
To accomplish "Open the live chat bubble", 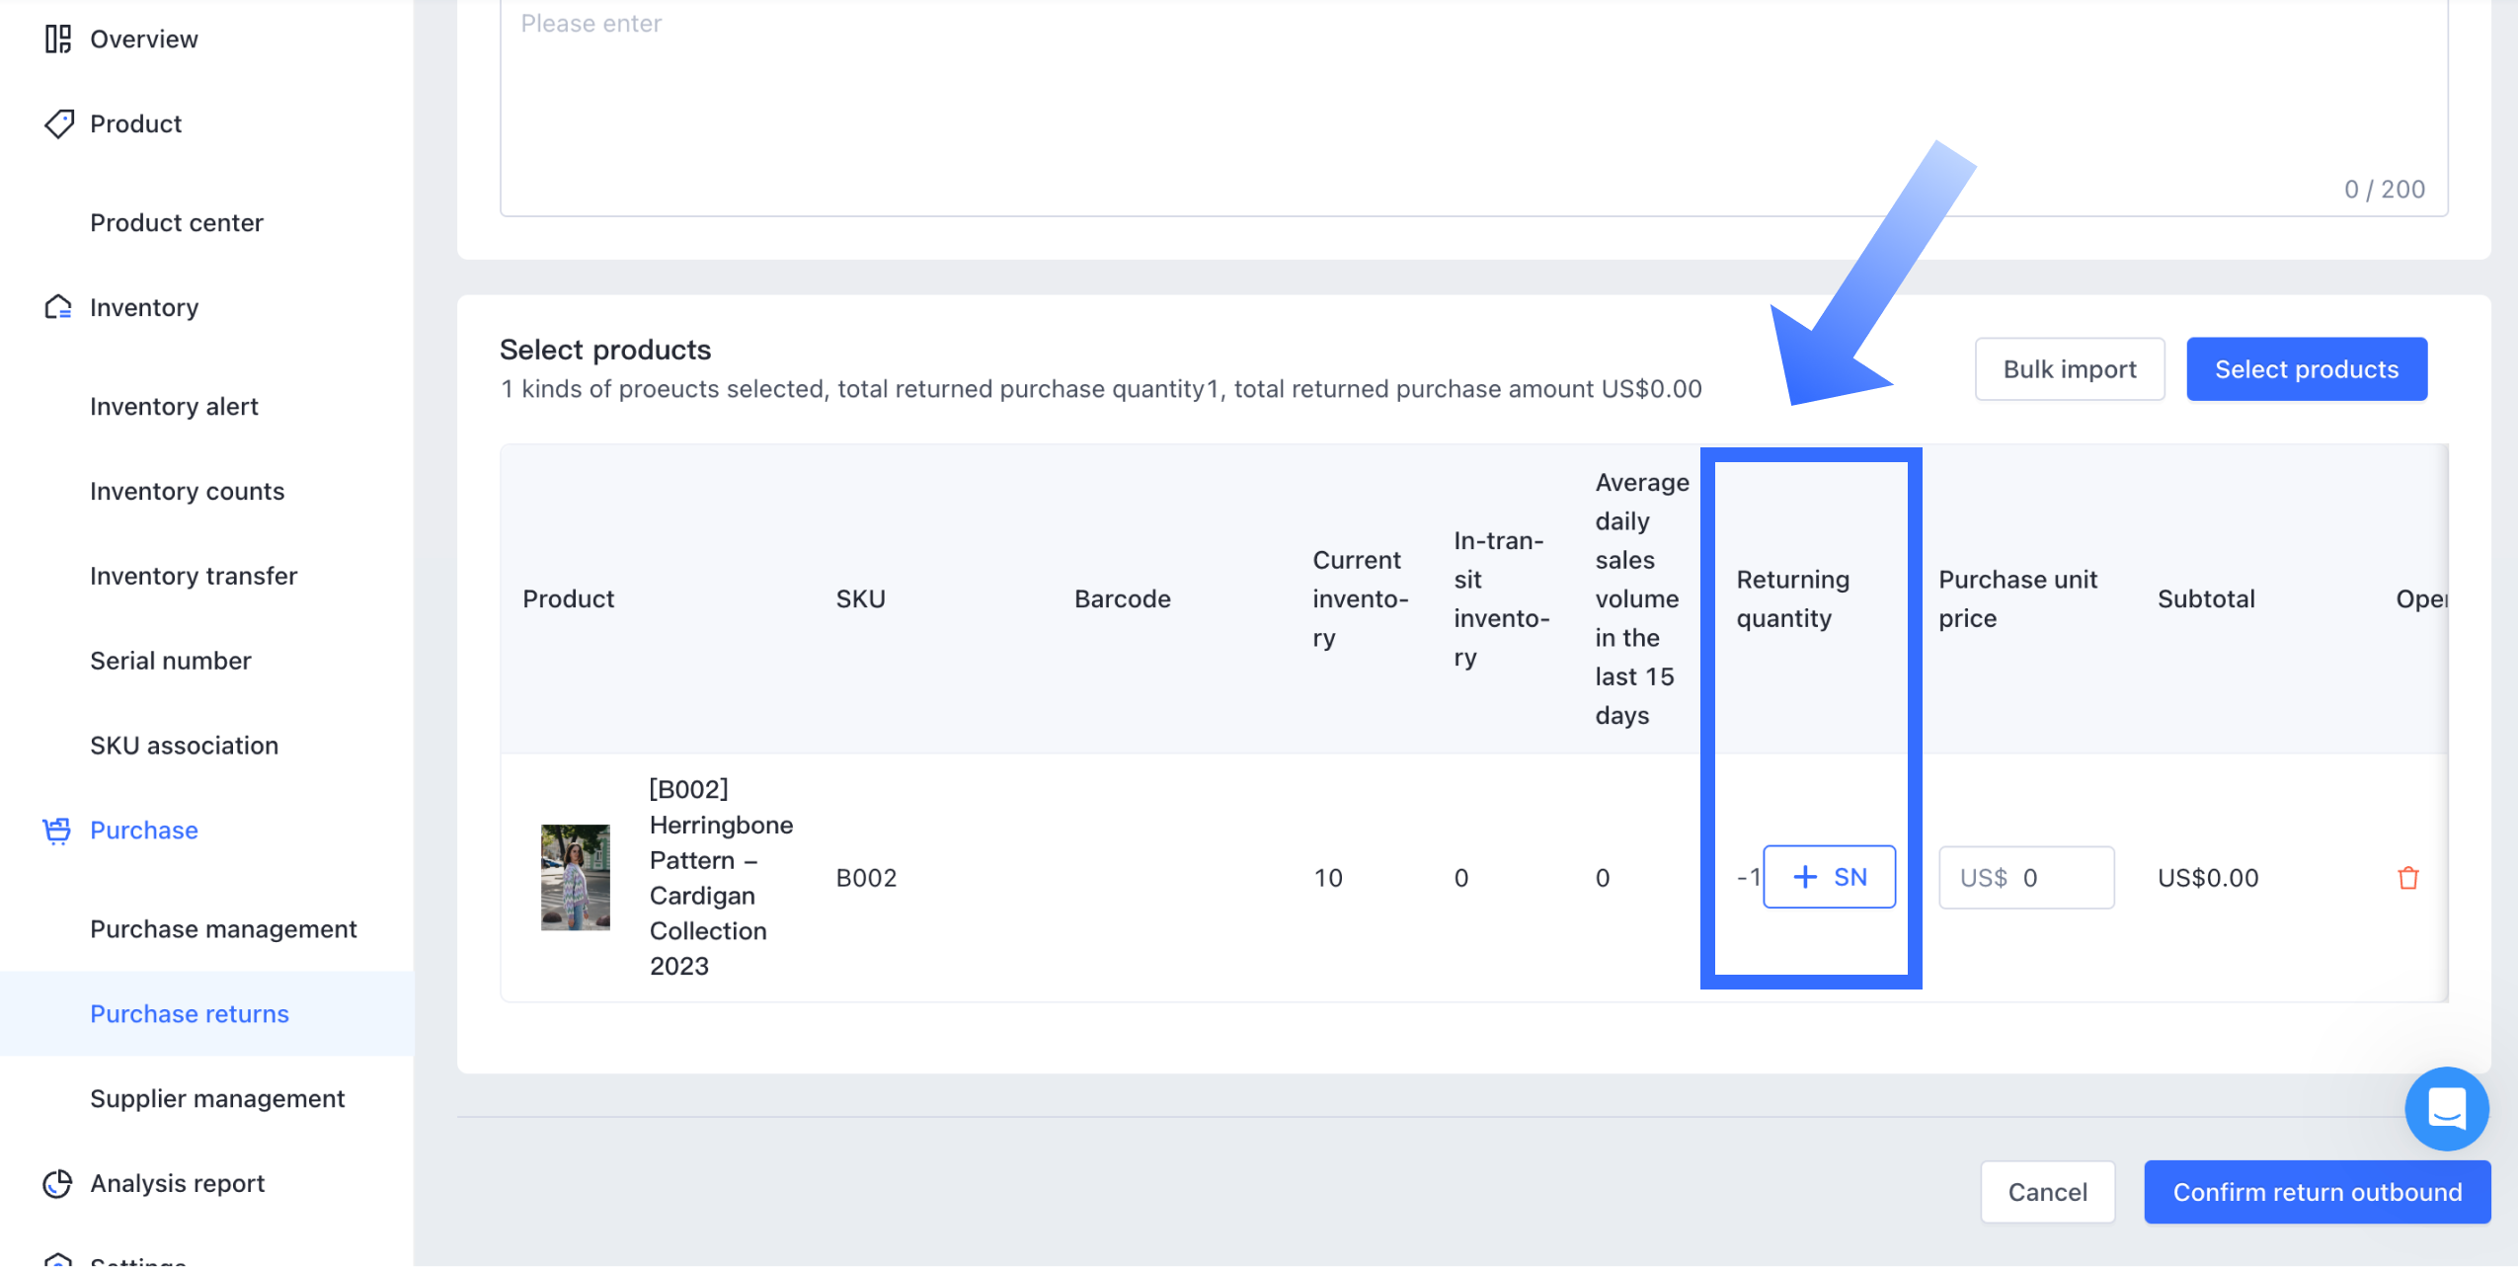I will 2446,1109.
